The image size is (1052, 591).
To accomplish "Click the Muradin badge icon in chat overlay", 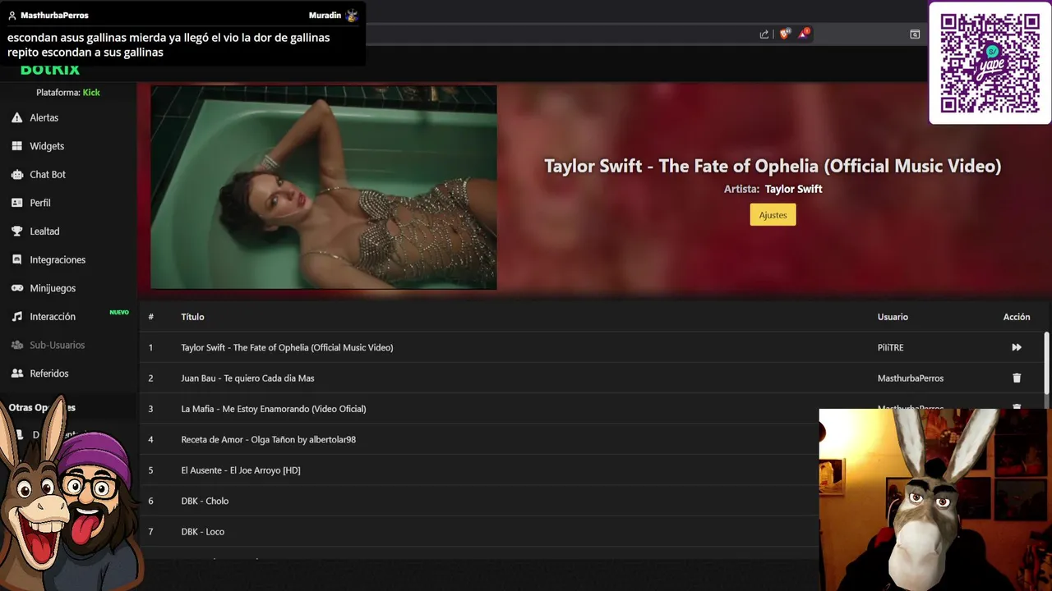I will click(x=352, y=16).
